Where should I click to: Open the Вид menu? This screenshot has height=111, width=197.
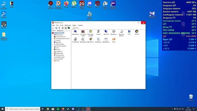[x=58, y=25]
